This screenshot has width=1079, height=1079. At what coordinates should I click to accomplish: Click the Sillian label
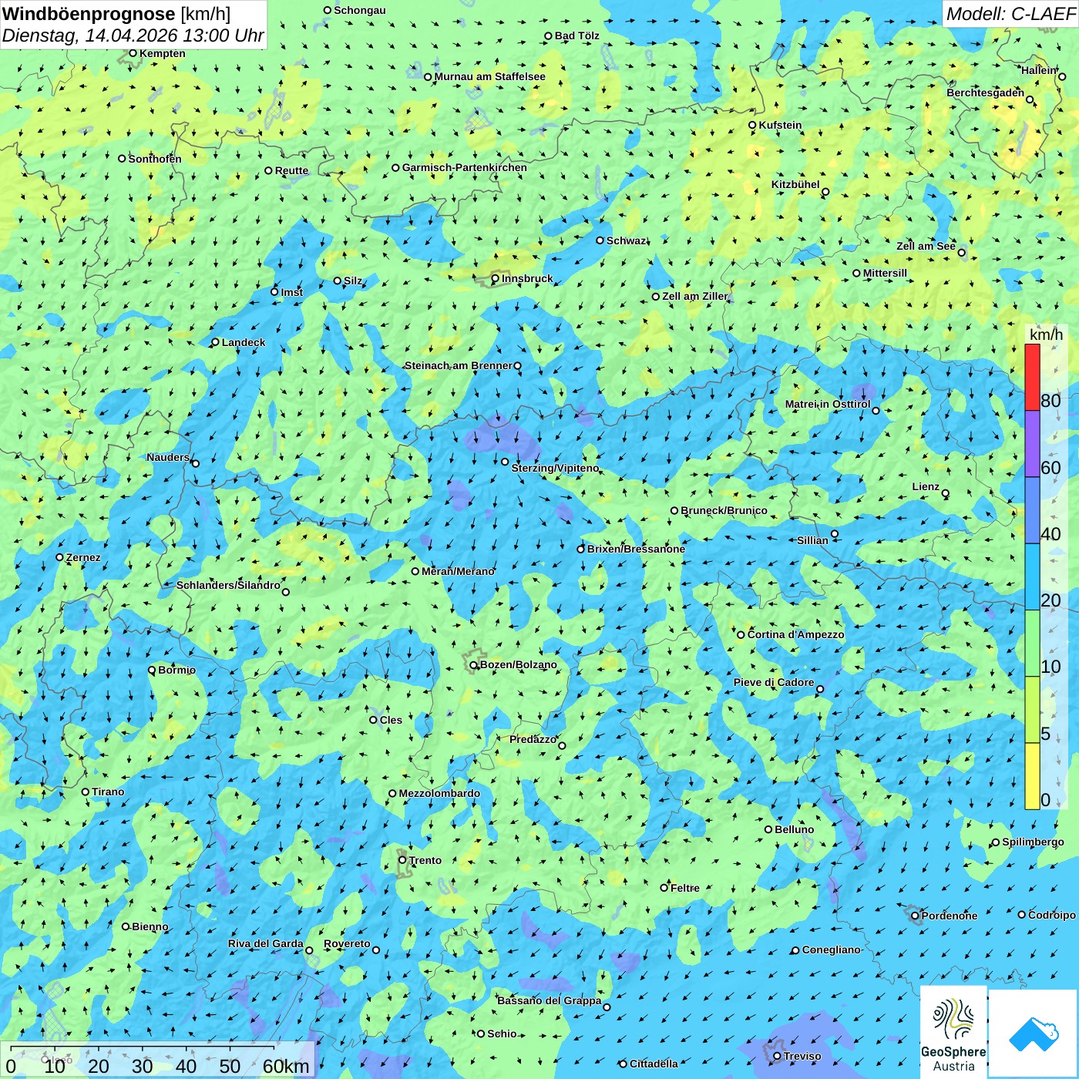pos(812,540)
